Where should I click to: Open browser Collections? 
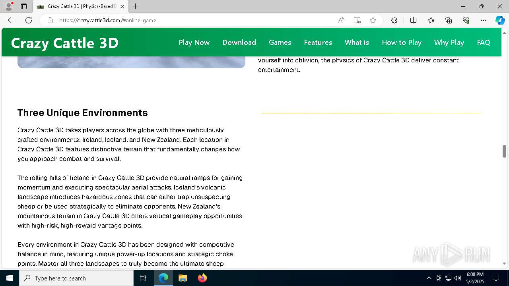[x=449, y=20]
